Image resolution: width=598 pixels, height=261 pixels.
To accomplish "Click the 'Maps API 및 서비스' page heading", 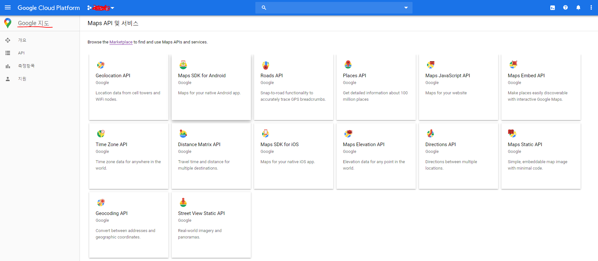I will tap(113, 23).
